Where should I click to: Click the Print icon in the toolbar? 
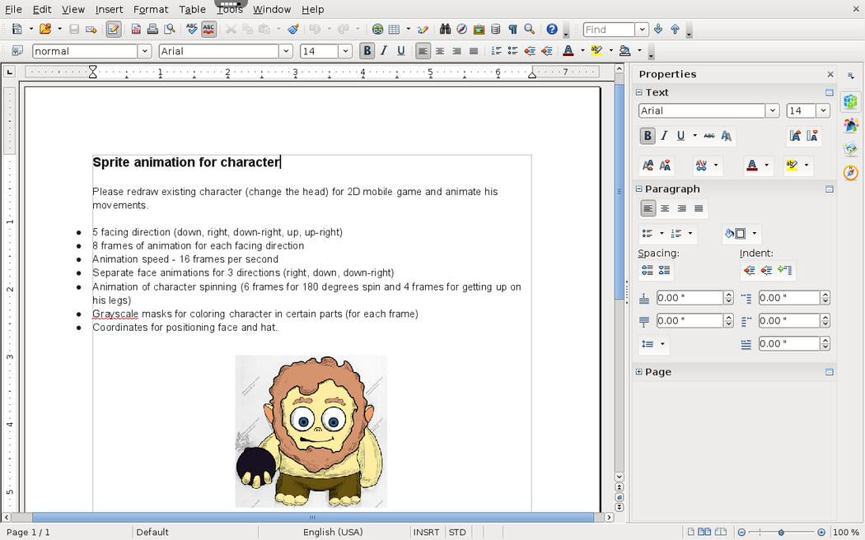(152, 30)
